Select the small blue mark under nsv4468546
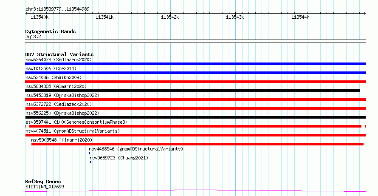Viewport: 378px width, 196px height. (90, 153)
